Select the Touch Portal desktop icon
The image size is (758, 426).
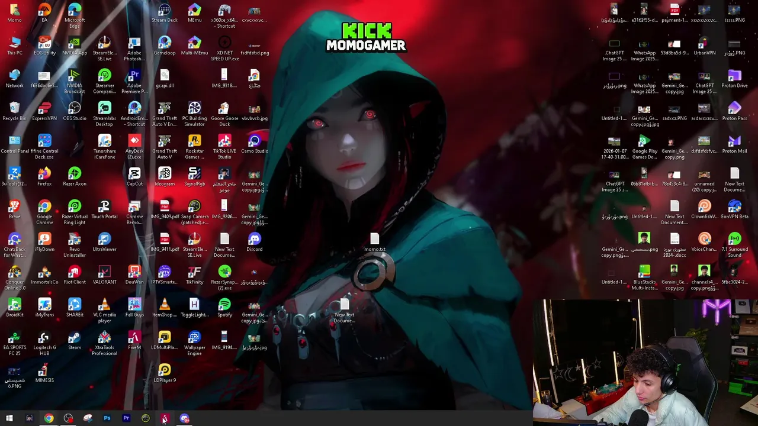(105, 209)
